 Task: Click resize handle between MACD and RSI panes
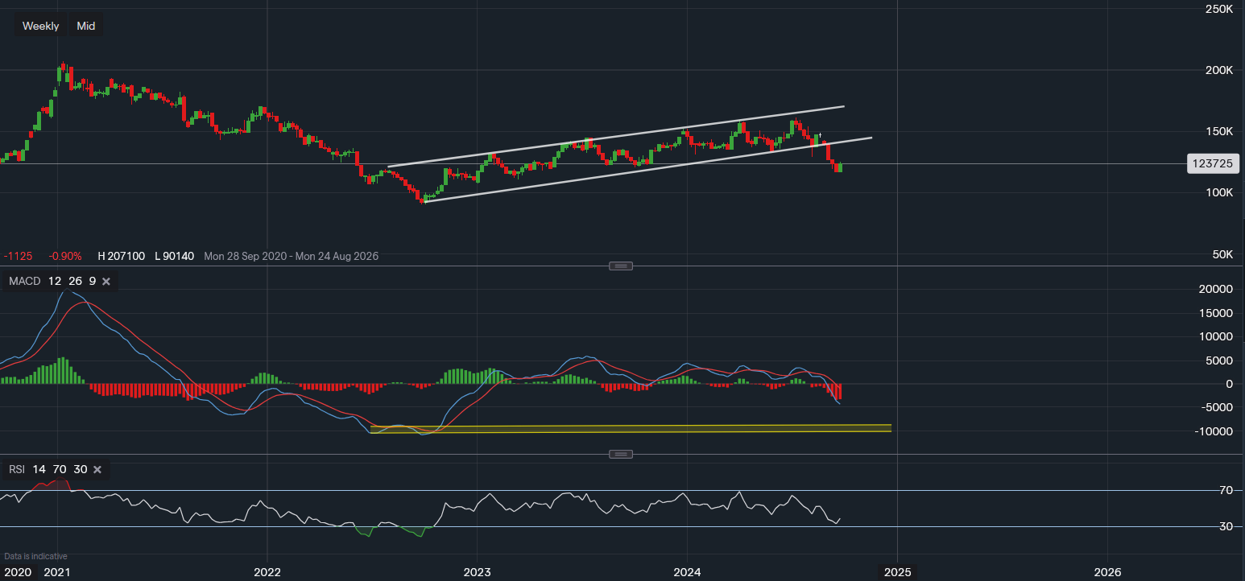pyautogui.click(x=621, y=454)
